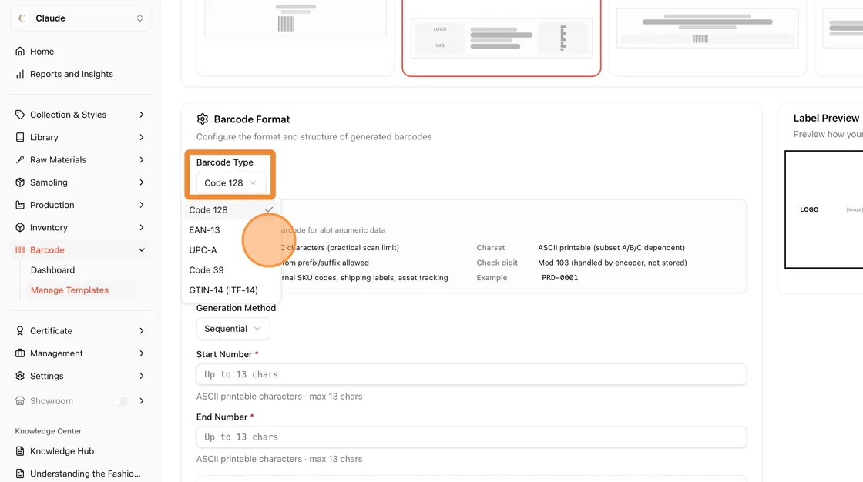The image size is (863, 482).
Task: Expand the Showroom section chevron
Action: [x=142, y=400]
